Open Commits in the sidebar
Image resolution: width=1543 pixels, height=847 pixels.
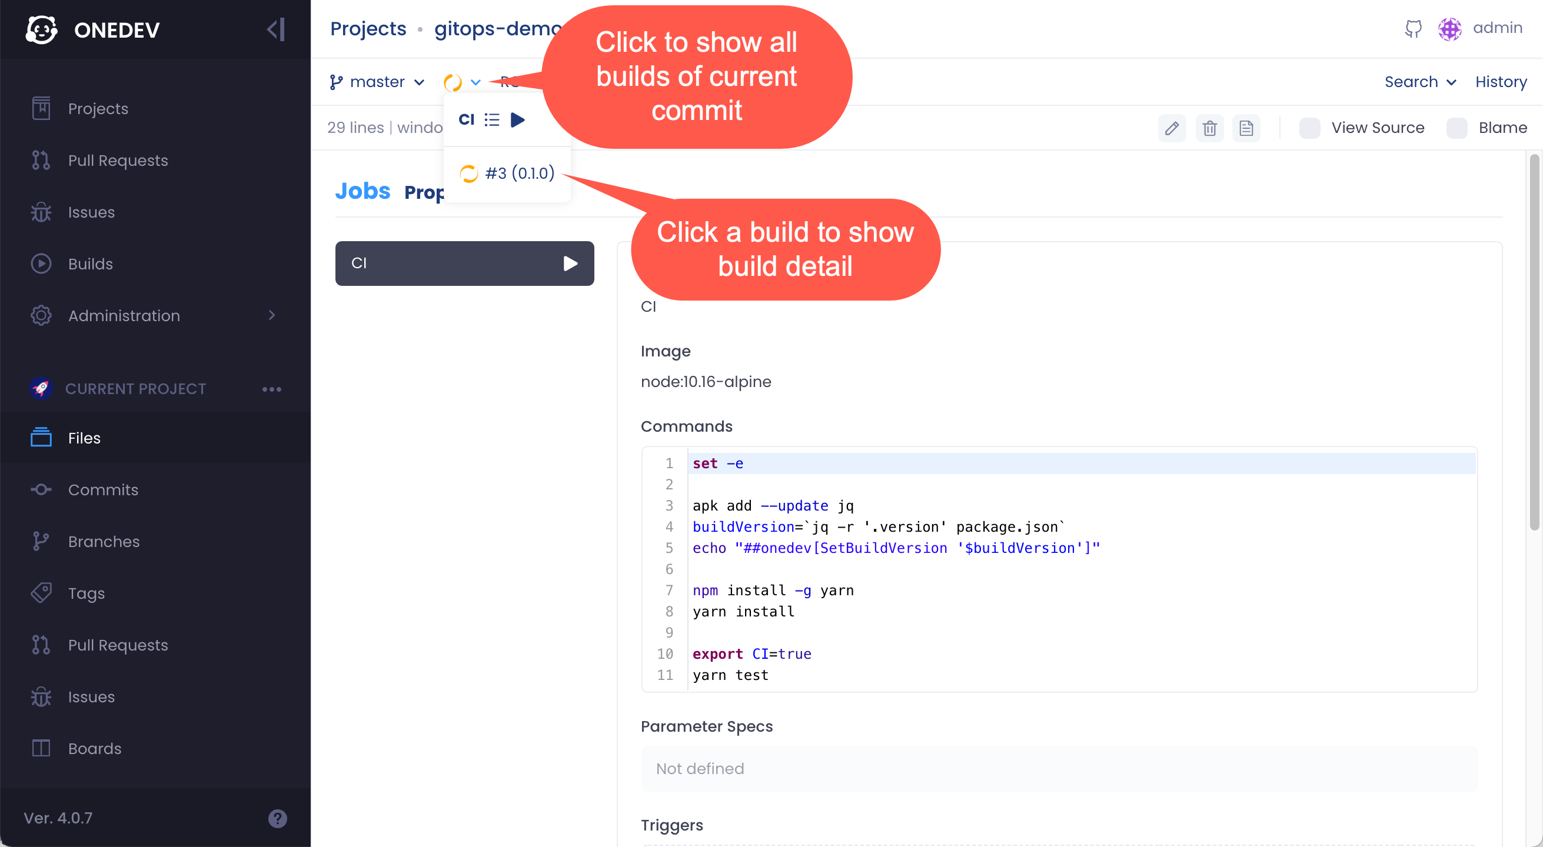(x=103, y=489)
